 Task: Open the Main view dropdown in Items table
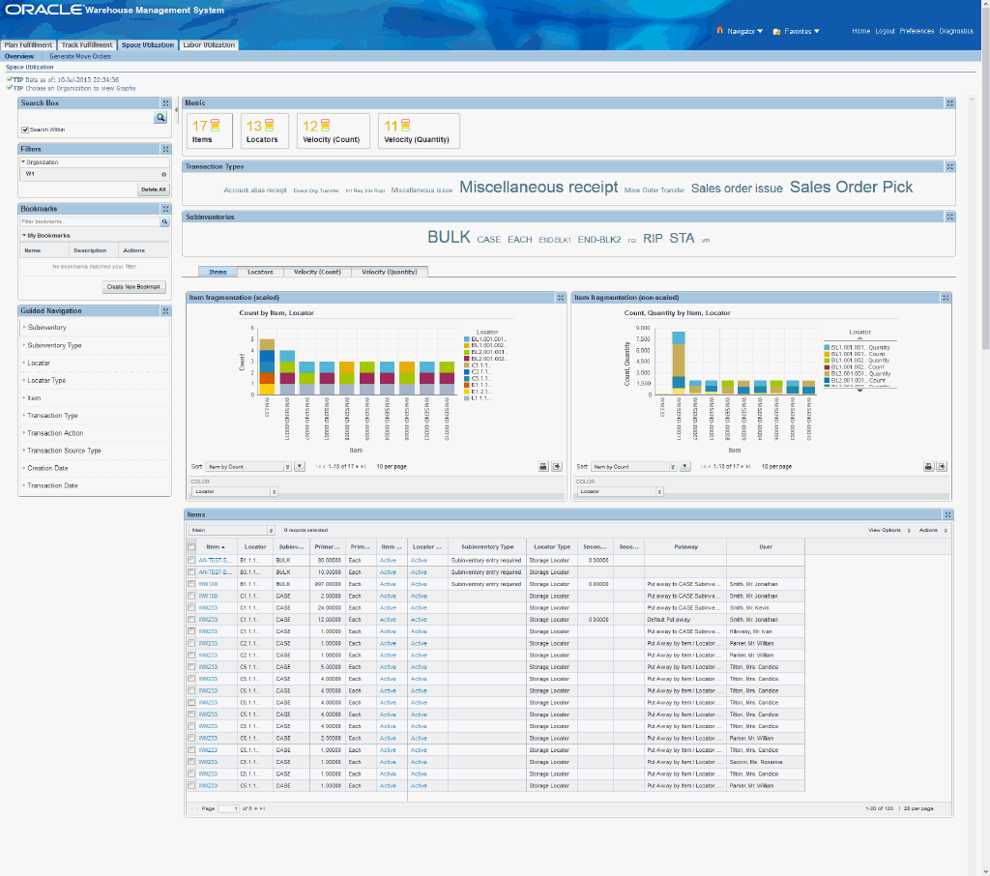(x=232, y=531)
